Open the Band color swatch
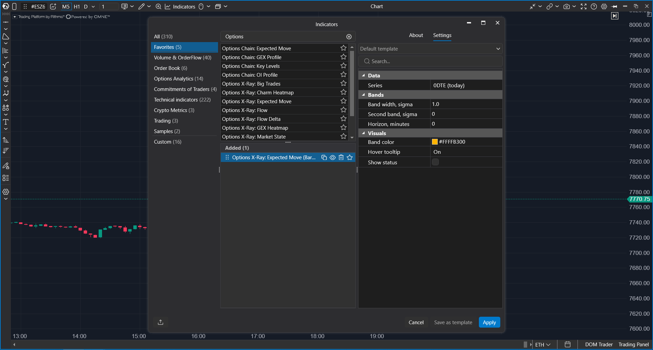The width and height of the screenshot is (653, 350). tap(435, 142)
